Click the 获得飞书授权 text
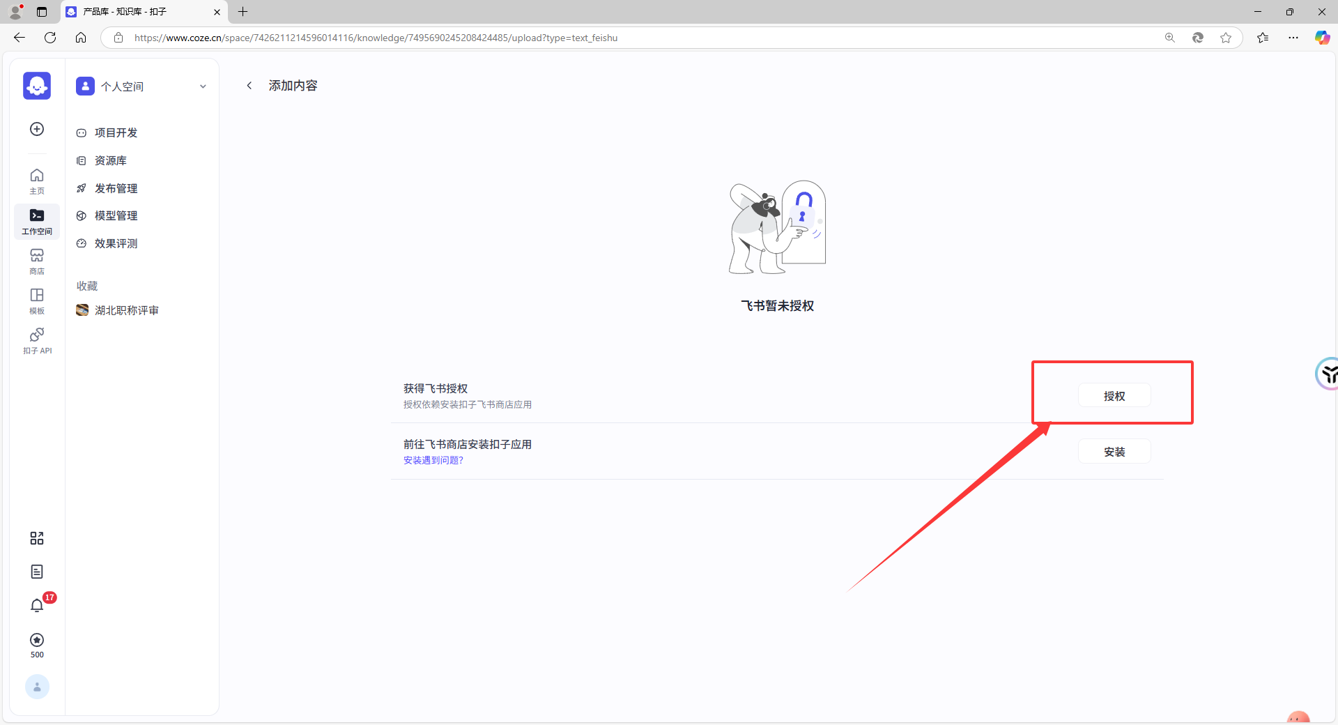Viewport: 1338px width, 725px height. coord(436,388)
